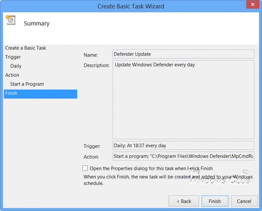The height and width of the screenshot is (211, 262).
Task: Click the Trigger: label
Action: 92,146
